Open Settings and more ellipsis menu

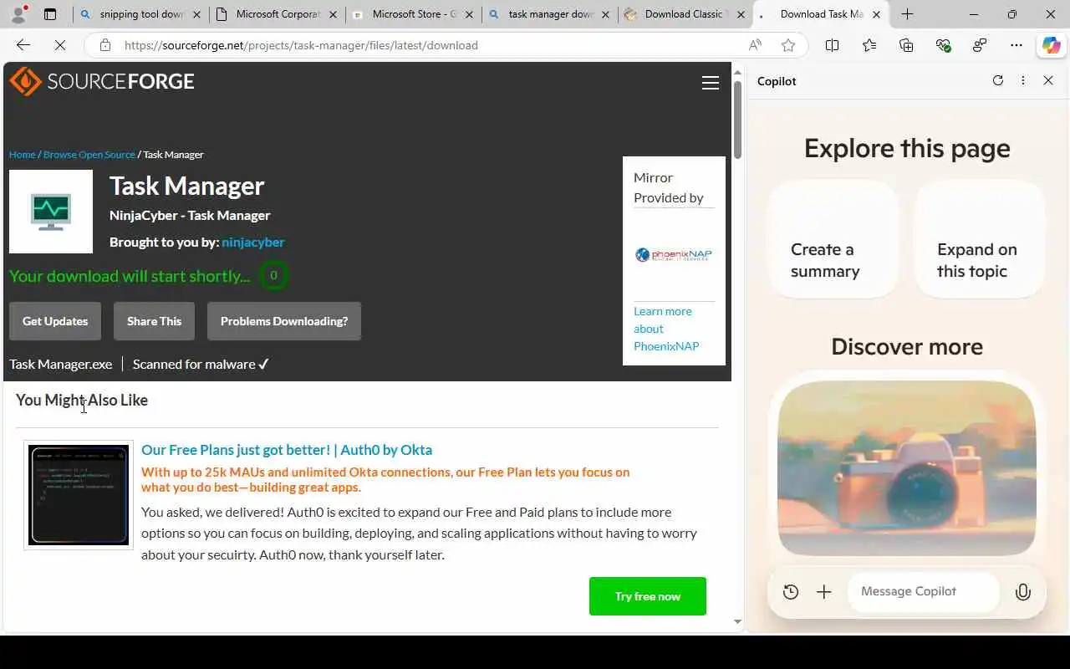point(1016,45)
